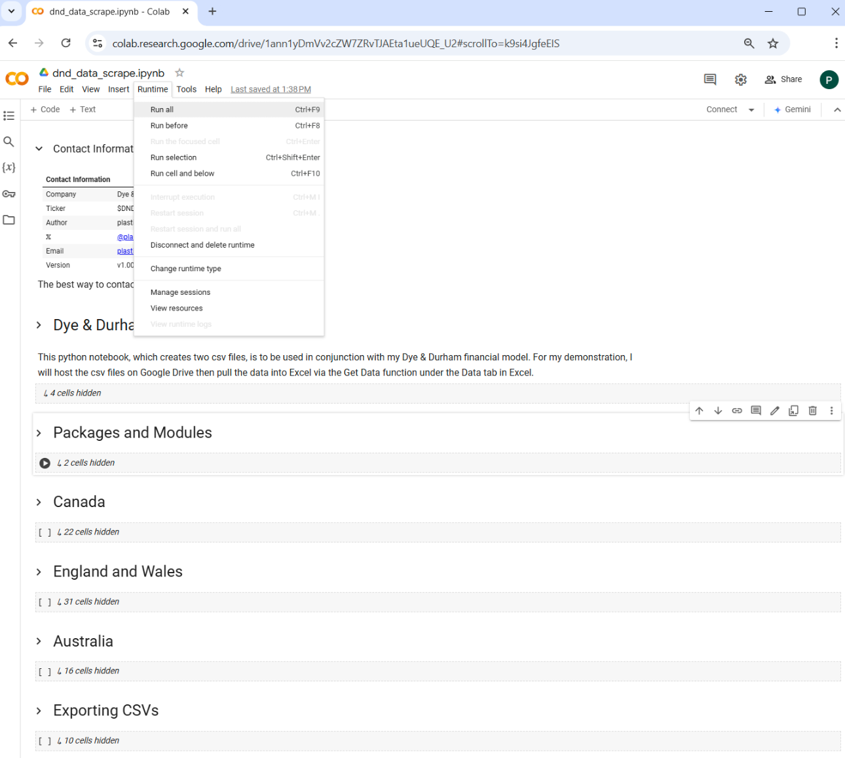Viewport: 845px width, 758px height.
Task: Open more cell actions three-dot icon
Action: point(831,411)
